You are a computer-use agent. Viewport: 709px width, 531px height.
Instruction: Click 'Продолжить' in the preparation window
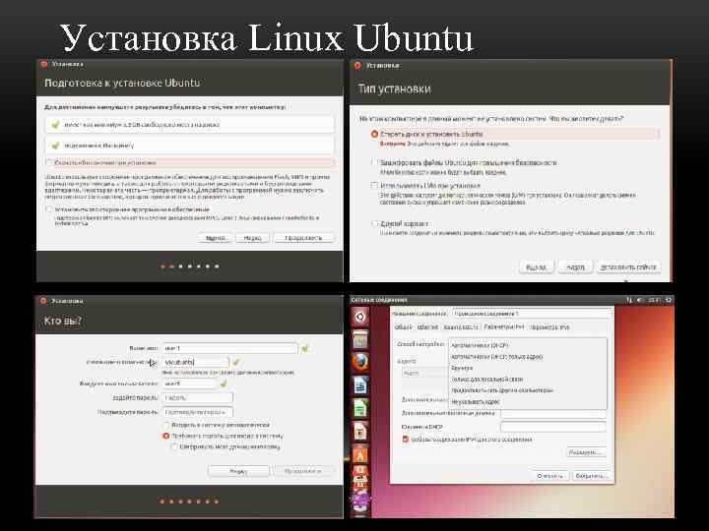click(x=304, y=238)
